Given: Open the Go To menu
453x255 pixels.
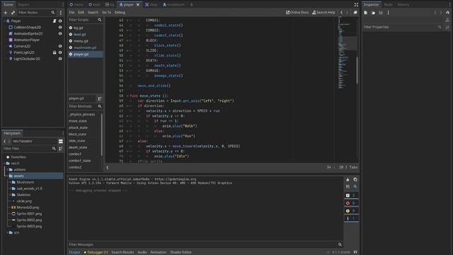Looking at the screenshot, I should click(106, 13).
